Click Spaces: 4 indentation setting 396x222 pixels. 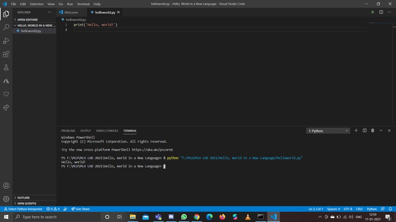[334, 209]
